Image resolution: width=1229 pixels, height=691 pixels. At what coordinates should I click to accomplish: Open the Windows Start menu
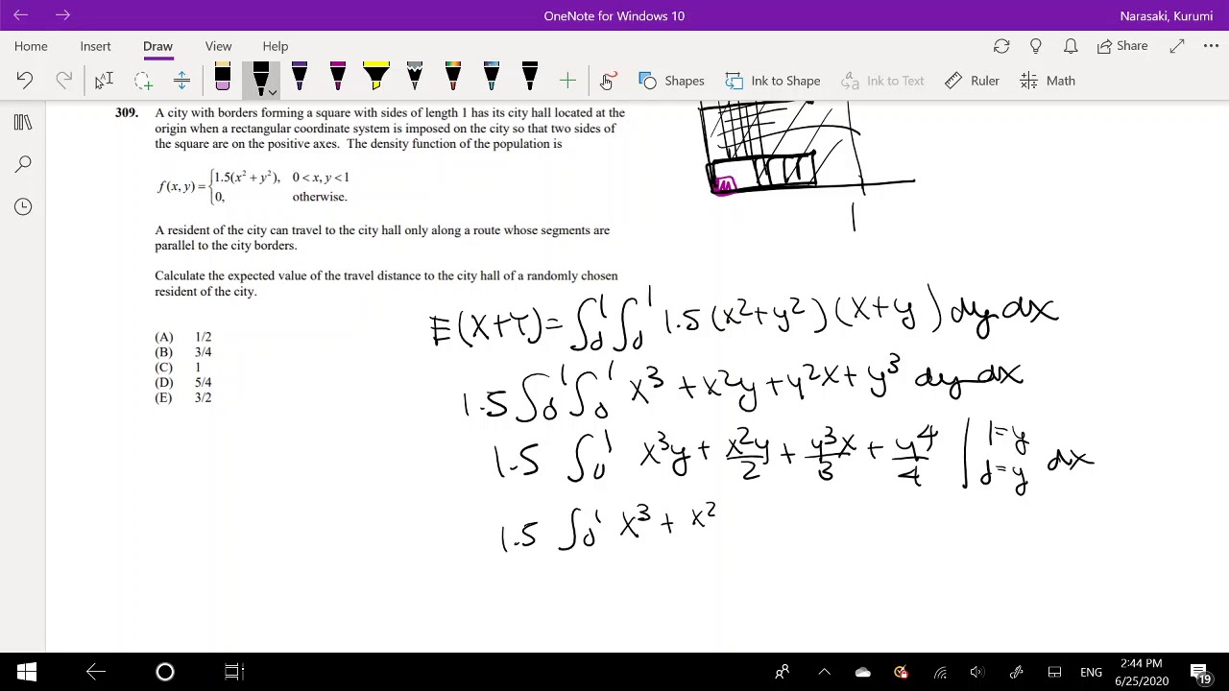click(x=26, y=672)
